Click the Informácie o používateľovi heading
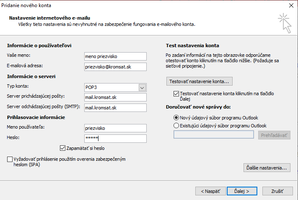 (x=39, y=46)
